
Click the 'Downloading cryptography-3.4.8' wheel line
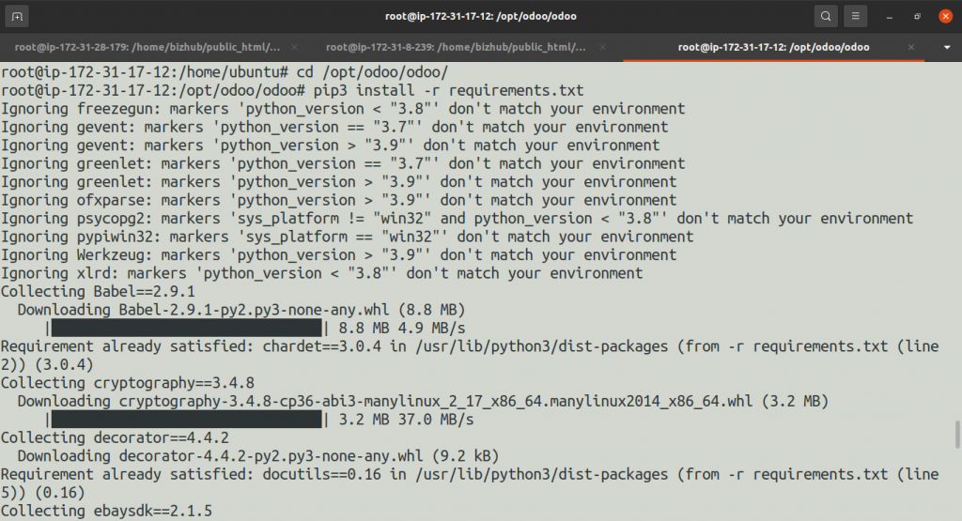(x=423, y=402)
